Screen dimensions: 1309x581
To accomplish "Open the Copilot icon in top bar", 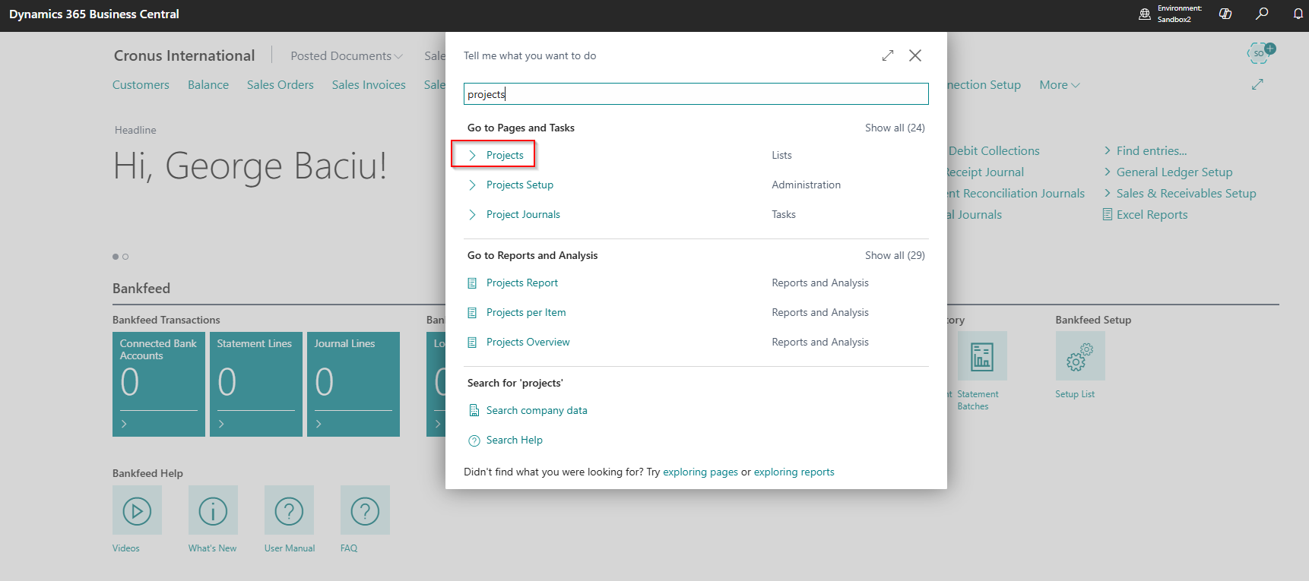I will coord(1225,14).
